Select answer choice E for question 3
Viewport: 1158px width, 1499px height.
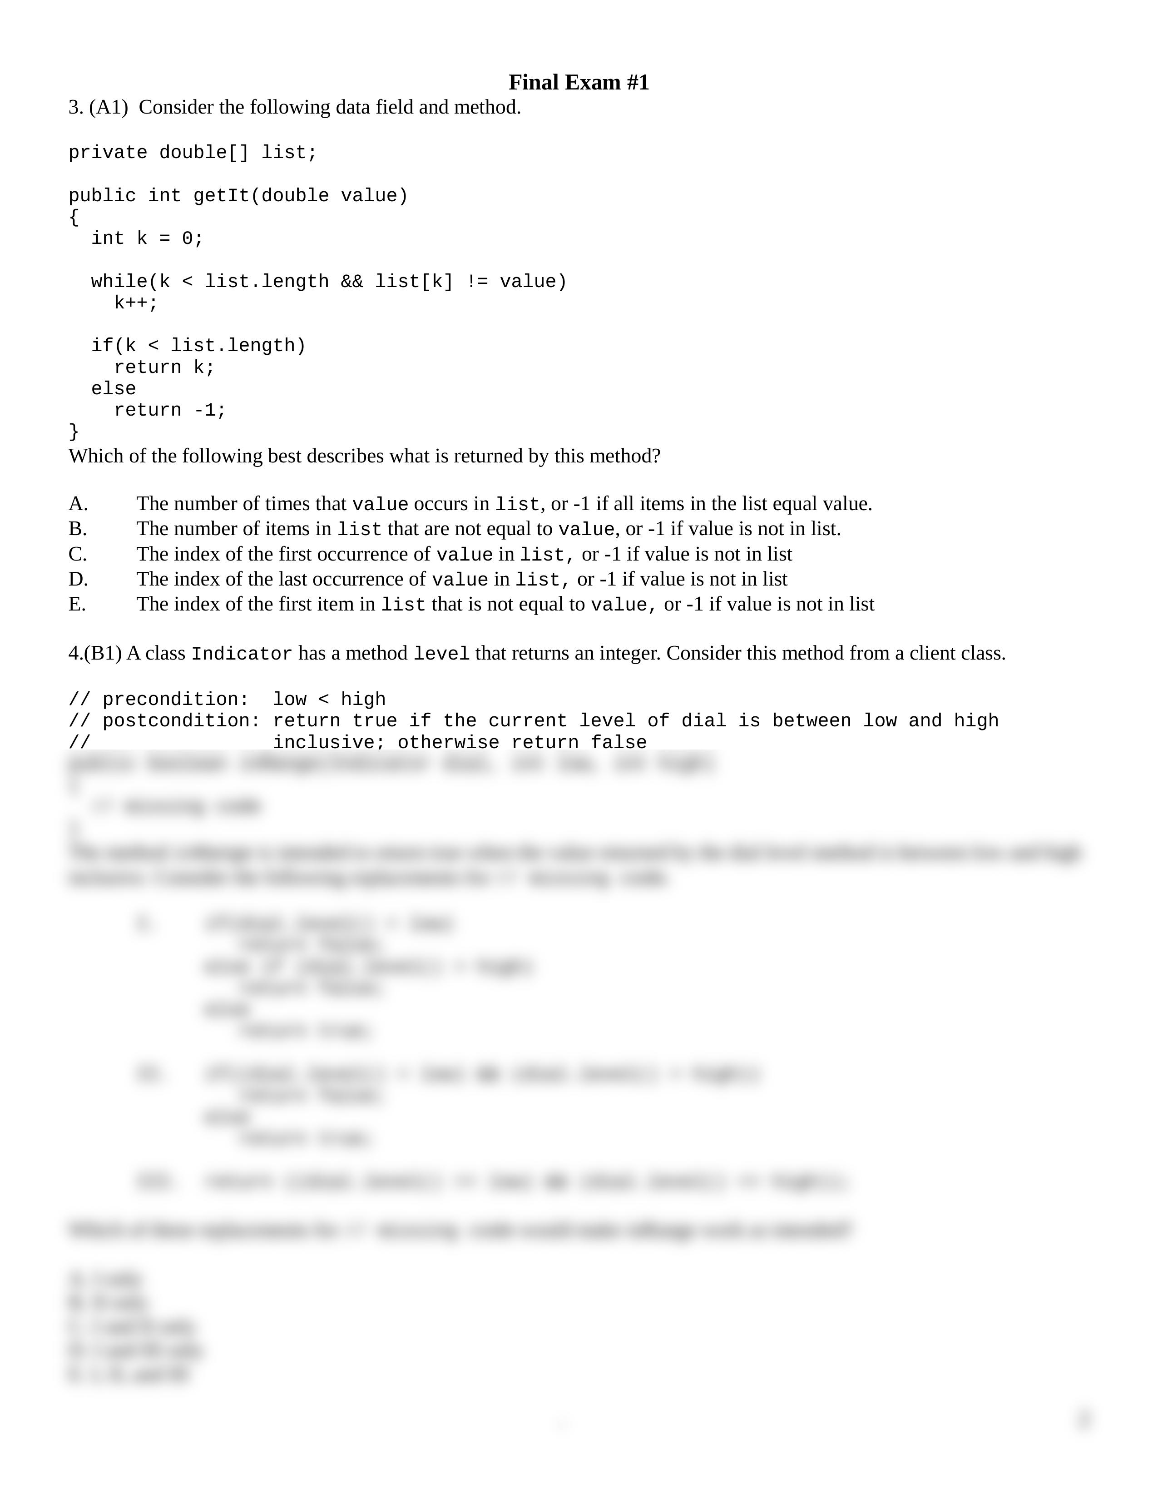70,605
